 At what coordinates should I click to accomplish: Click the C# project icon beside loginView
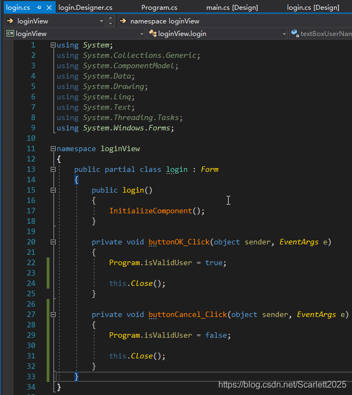pyautogui.click(x=10, y=34)
